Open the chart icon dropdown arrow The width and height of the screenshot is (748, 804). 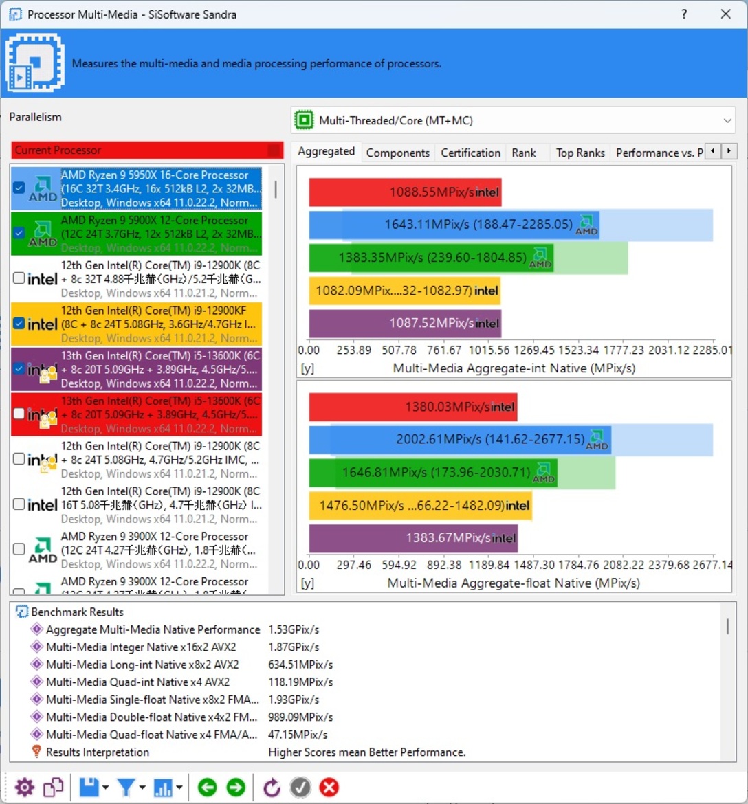tap(179, 788)
